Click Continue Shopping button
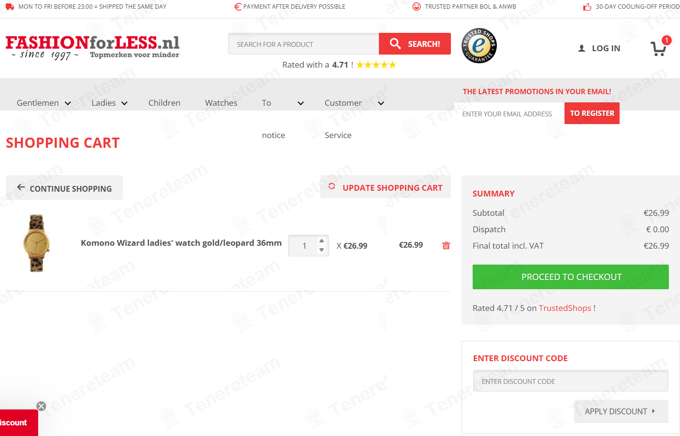Viewport: 680px width, 436px height. point(64,188)
